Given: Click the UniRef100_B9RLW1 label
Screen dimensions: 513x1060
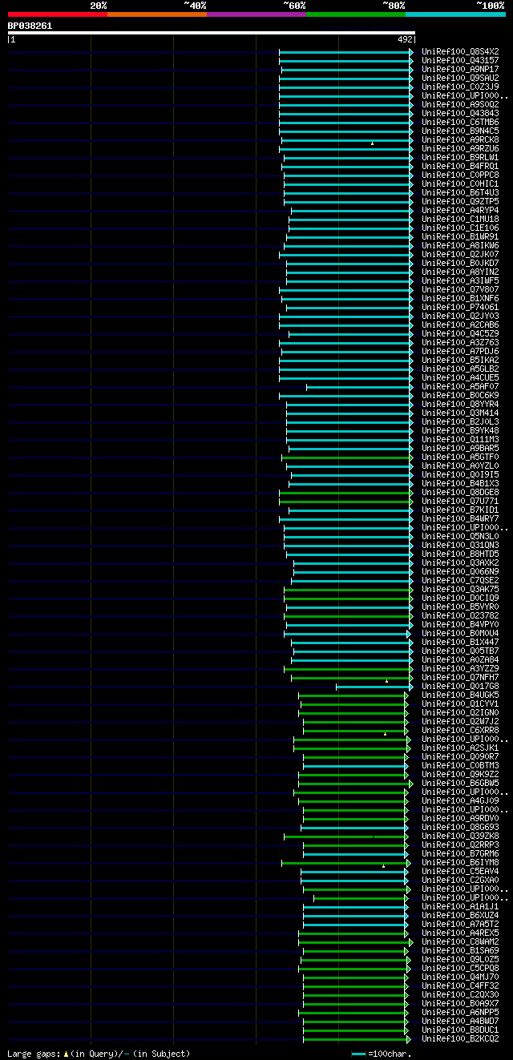Looking at the screenshot, I should pyautogui.click(x=460, y=157).
